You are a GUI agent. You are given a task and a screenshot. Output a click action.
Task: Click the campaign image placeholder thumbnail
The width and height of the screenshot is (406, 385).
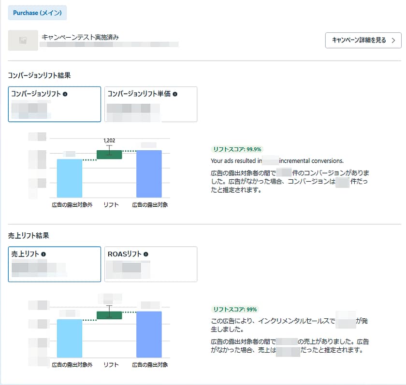point(23,41)
